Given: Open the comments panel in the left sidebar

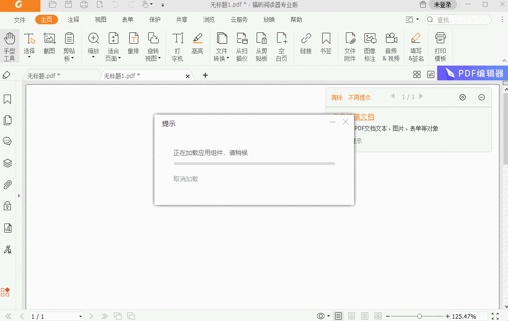Looking at the screenshot, I should click(x=8, y=141).
